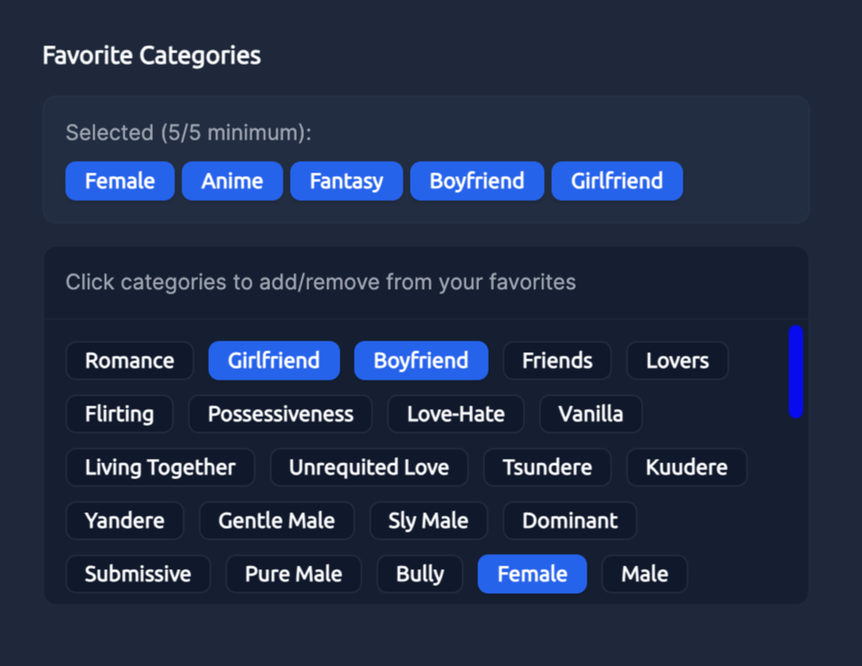Toggle the Girlfriend category off
The image size is (862, 666).
pyautogui.click(x=274, y=360)
